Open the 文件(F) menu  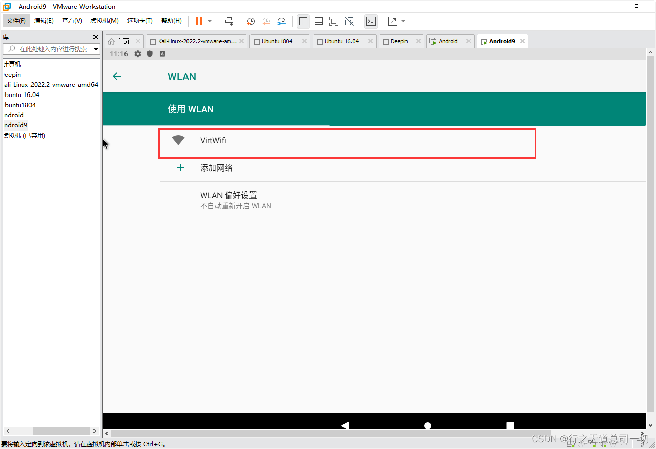pos(16,21)
